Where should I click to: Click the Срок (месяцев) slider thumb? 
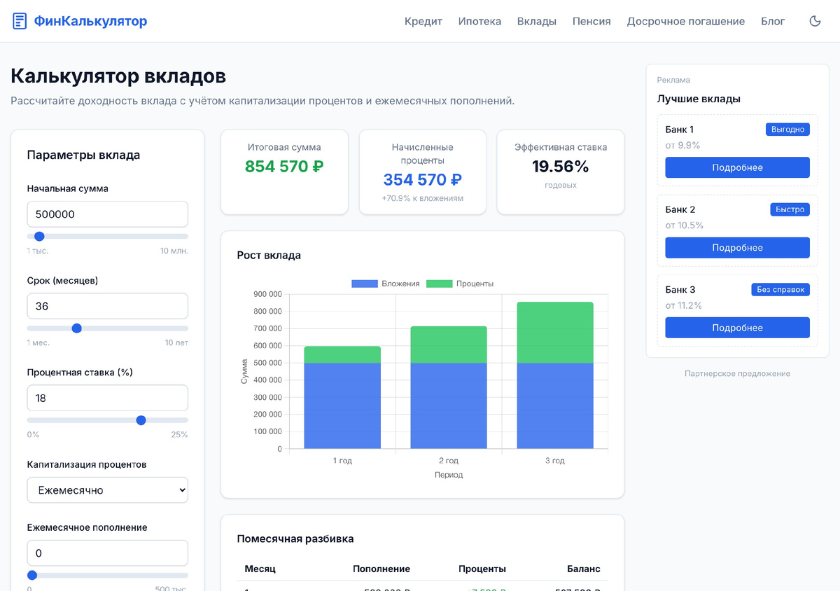click(x=77, y=328)
